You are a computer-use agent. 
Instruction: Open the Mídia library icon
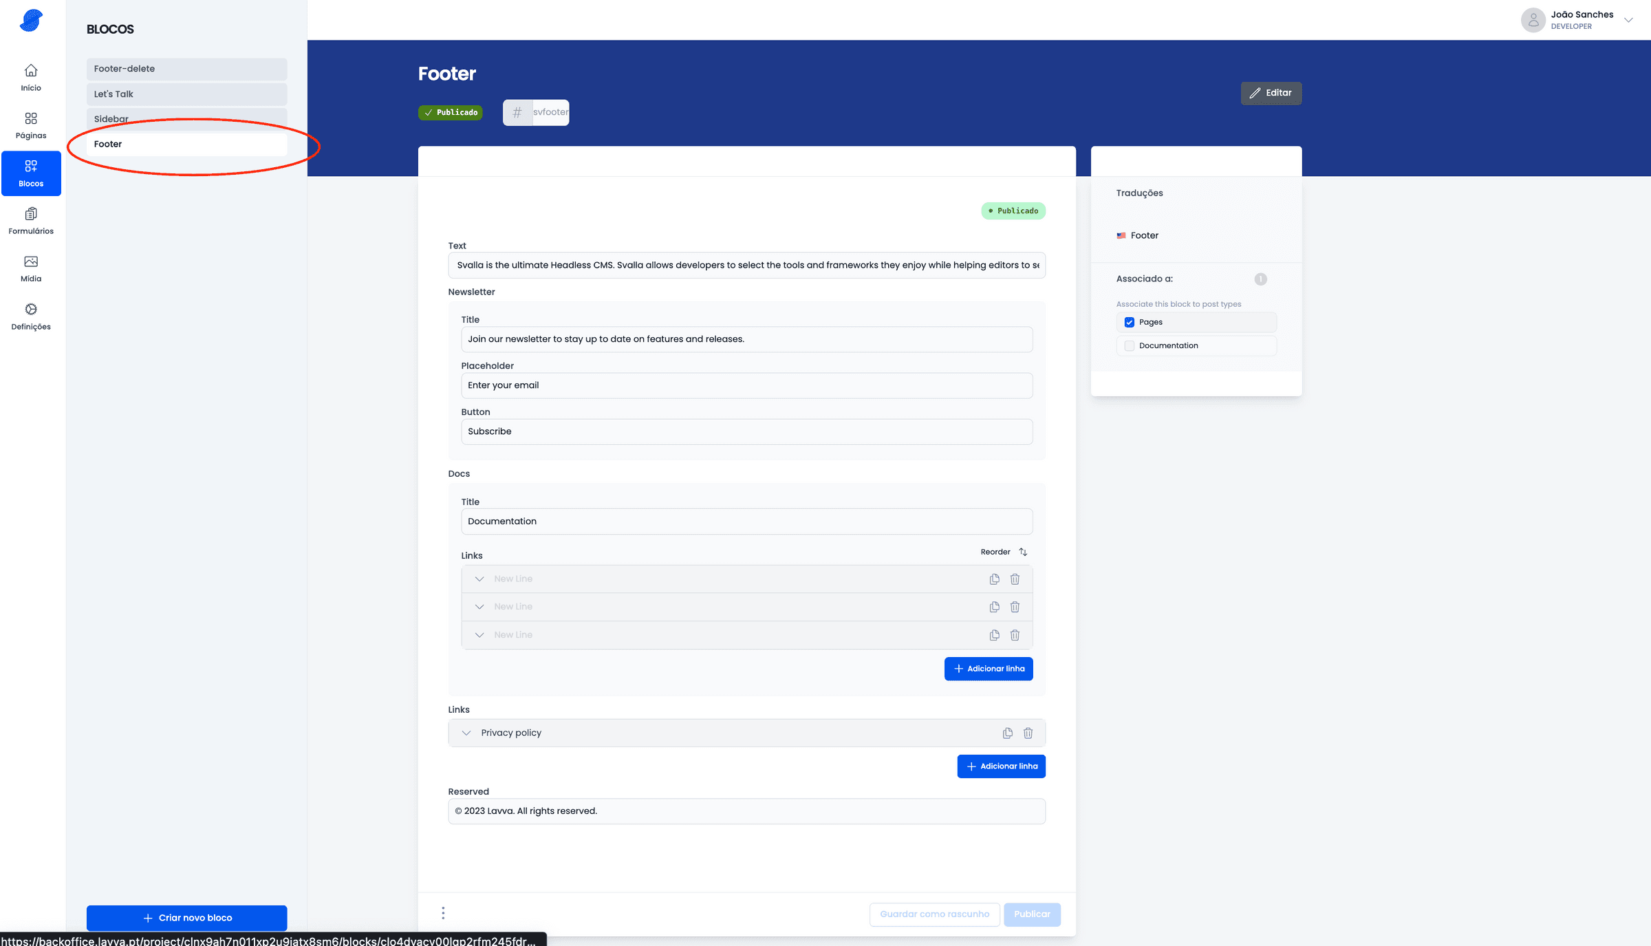[x=31, y=261]
